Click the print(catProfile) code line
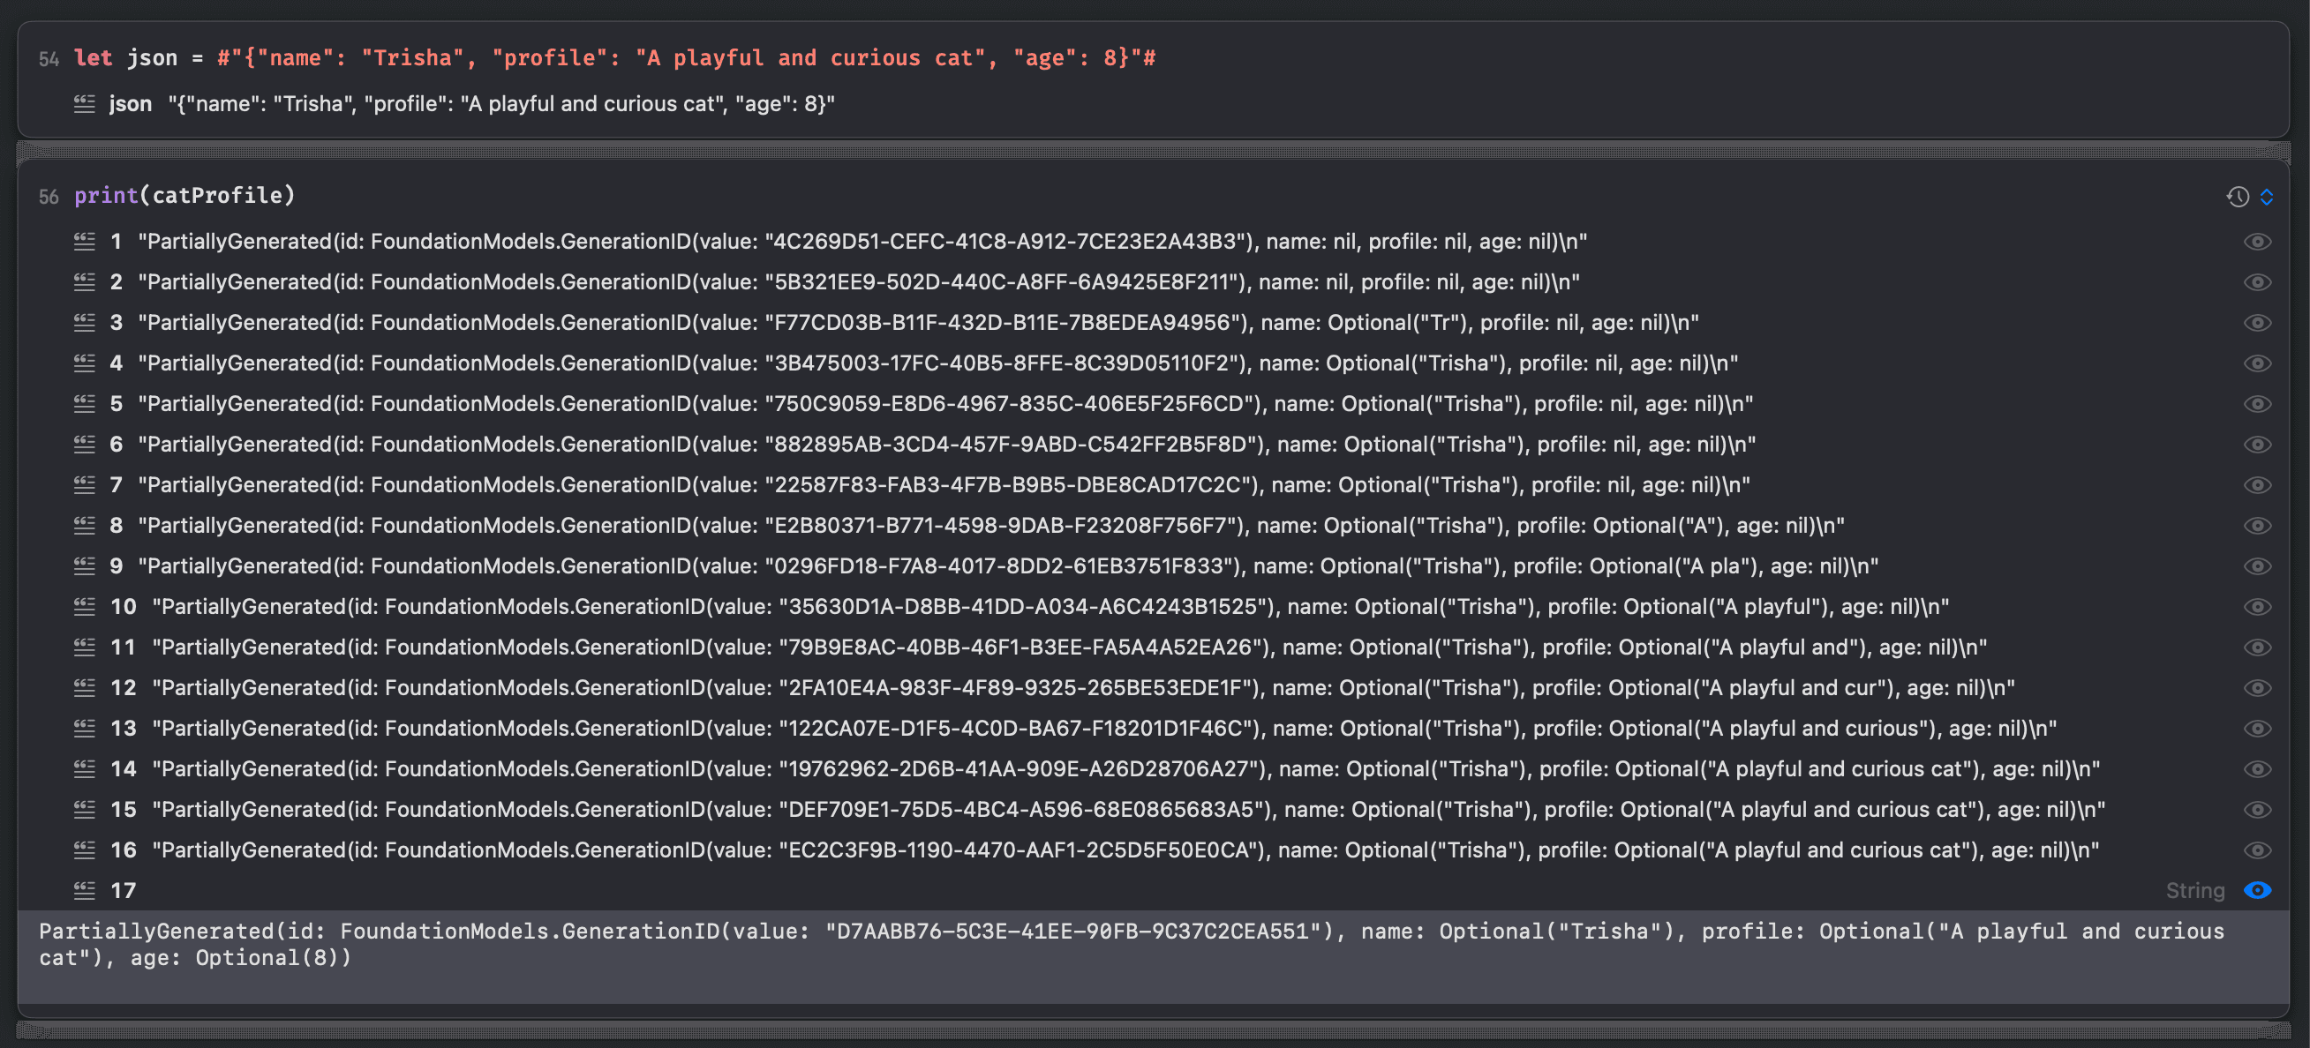 184,196
